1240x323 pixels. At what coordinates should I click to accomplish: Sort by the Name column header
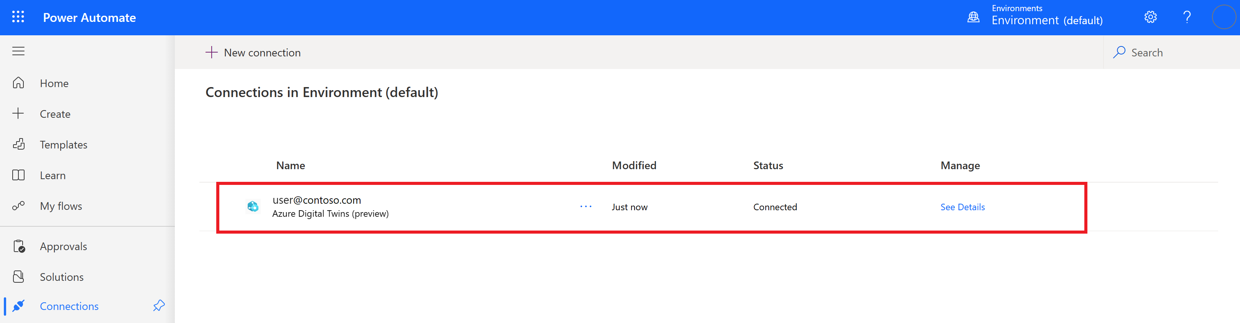click(290, 166)
